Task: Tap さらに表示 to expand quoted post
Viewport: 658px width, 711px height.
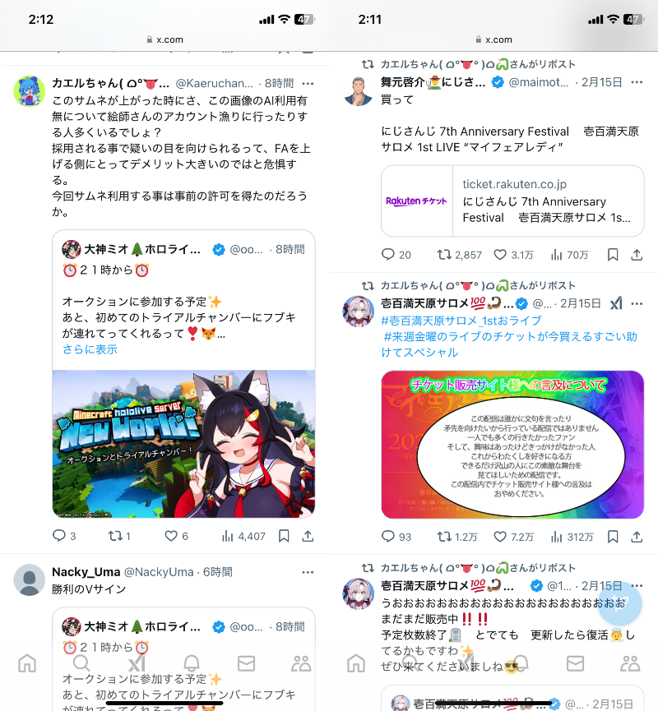Action: (x=90, y=349)
